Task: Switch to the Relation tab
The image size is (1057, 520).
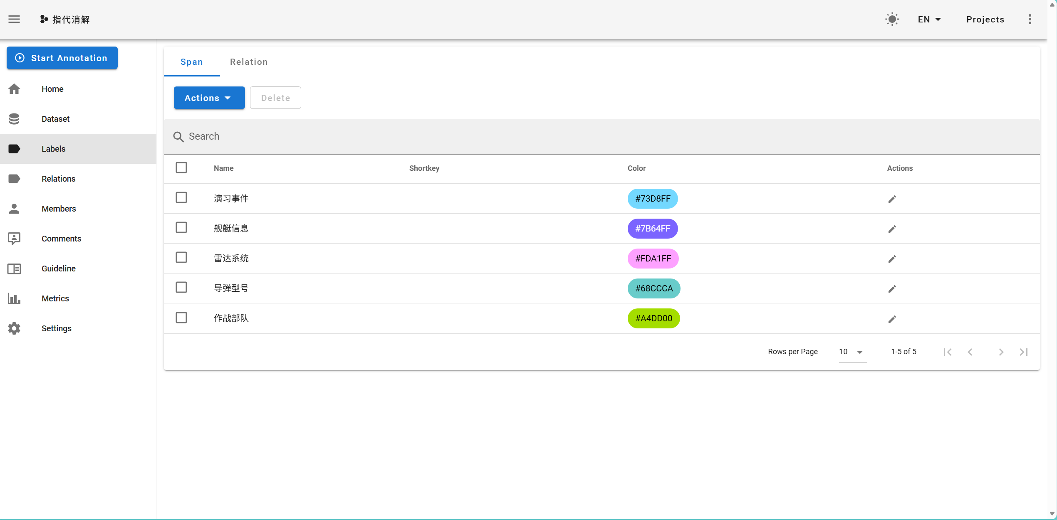Action: (249, 62)
